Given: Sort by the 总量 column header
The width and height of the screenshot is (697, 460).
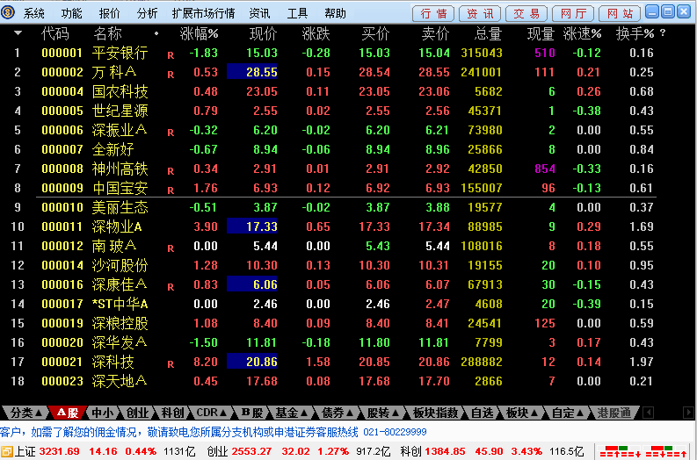Looking at the screenshot, I should point(488,33).
